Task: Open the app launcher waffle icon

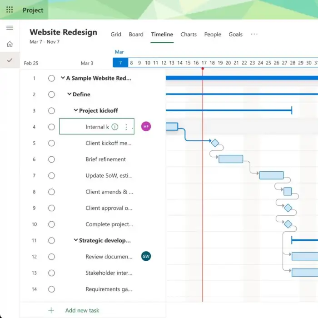Action: (10, 10)
